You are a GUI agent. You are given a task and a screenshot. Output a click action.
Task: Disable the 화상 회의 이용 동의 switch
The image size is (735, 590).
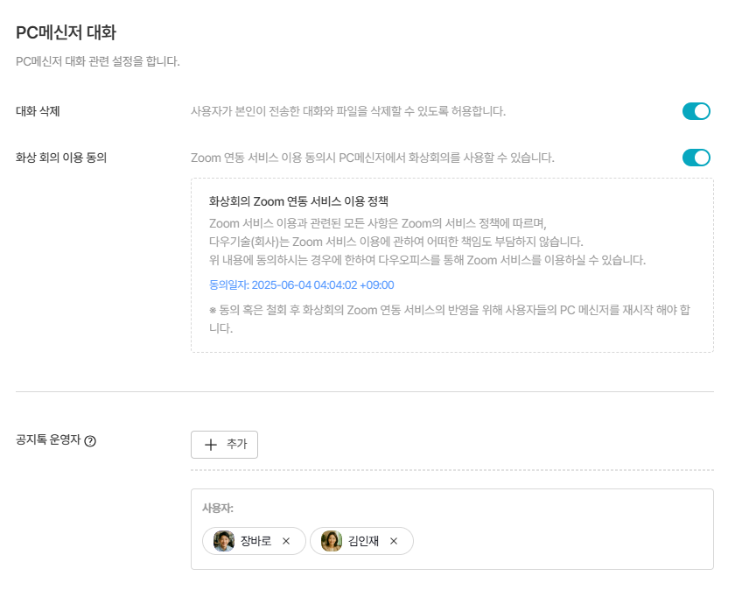[696, 158]
